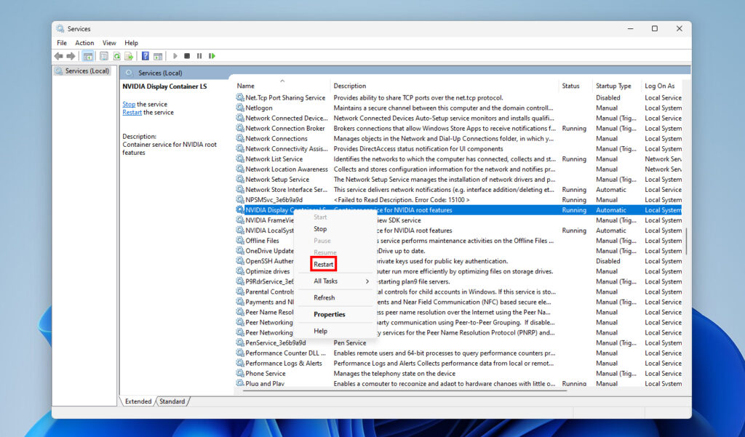Select Services (Local) in the left tree

87,71
